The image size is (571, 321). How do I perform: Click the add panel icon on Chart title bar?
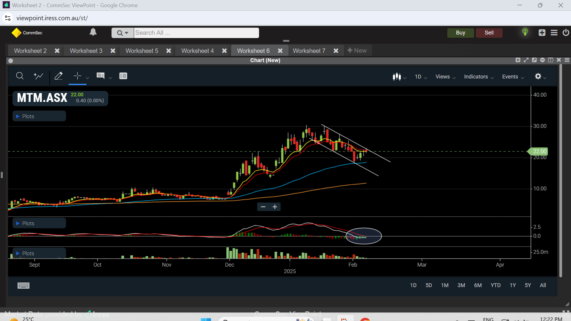(518, 60)
